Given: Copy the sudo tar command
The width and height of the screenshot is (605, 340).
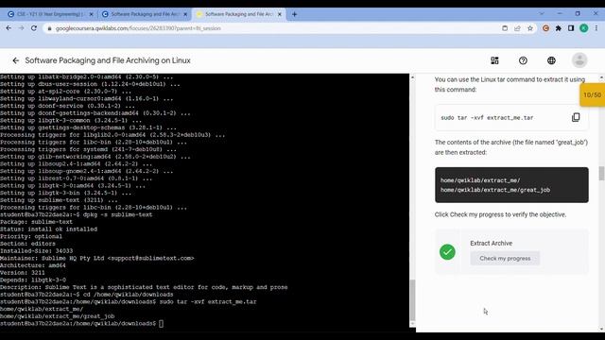Looking at the screenshot, I should pos(576,117).
